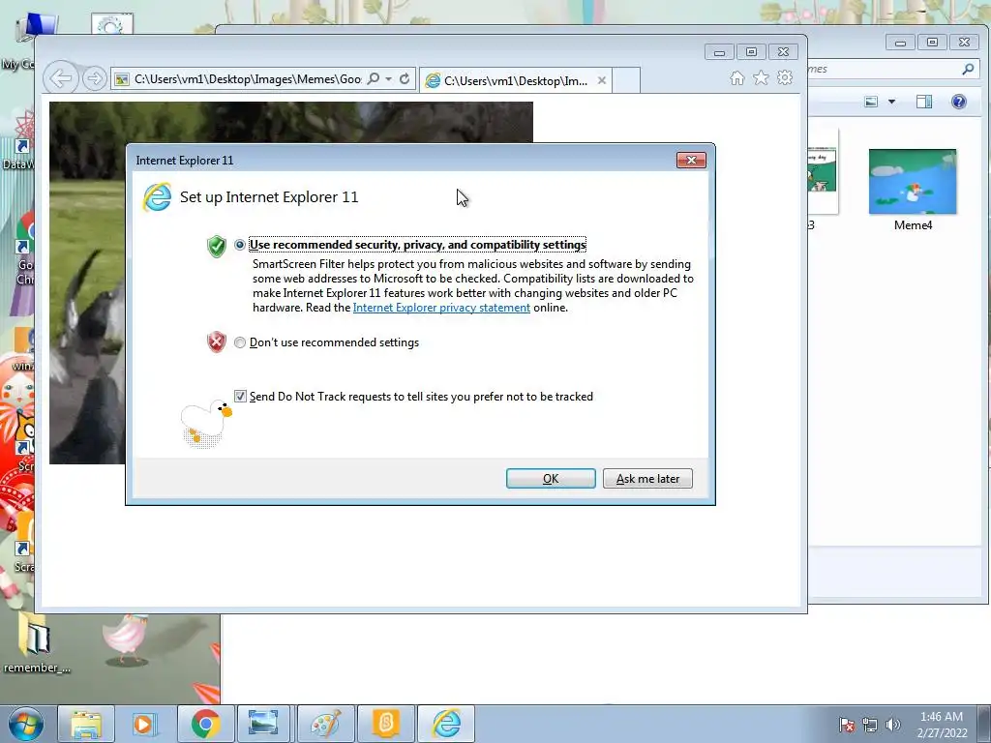
Task: Open the Meme4 thumbnail in the Explorer window
Action: click(x=913, y=182)
